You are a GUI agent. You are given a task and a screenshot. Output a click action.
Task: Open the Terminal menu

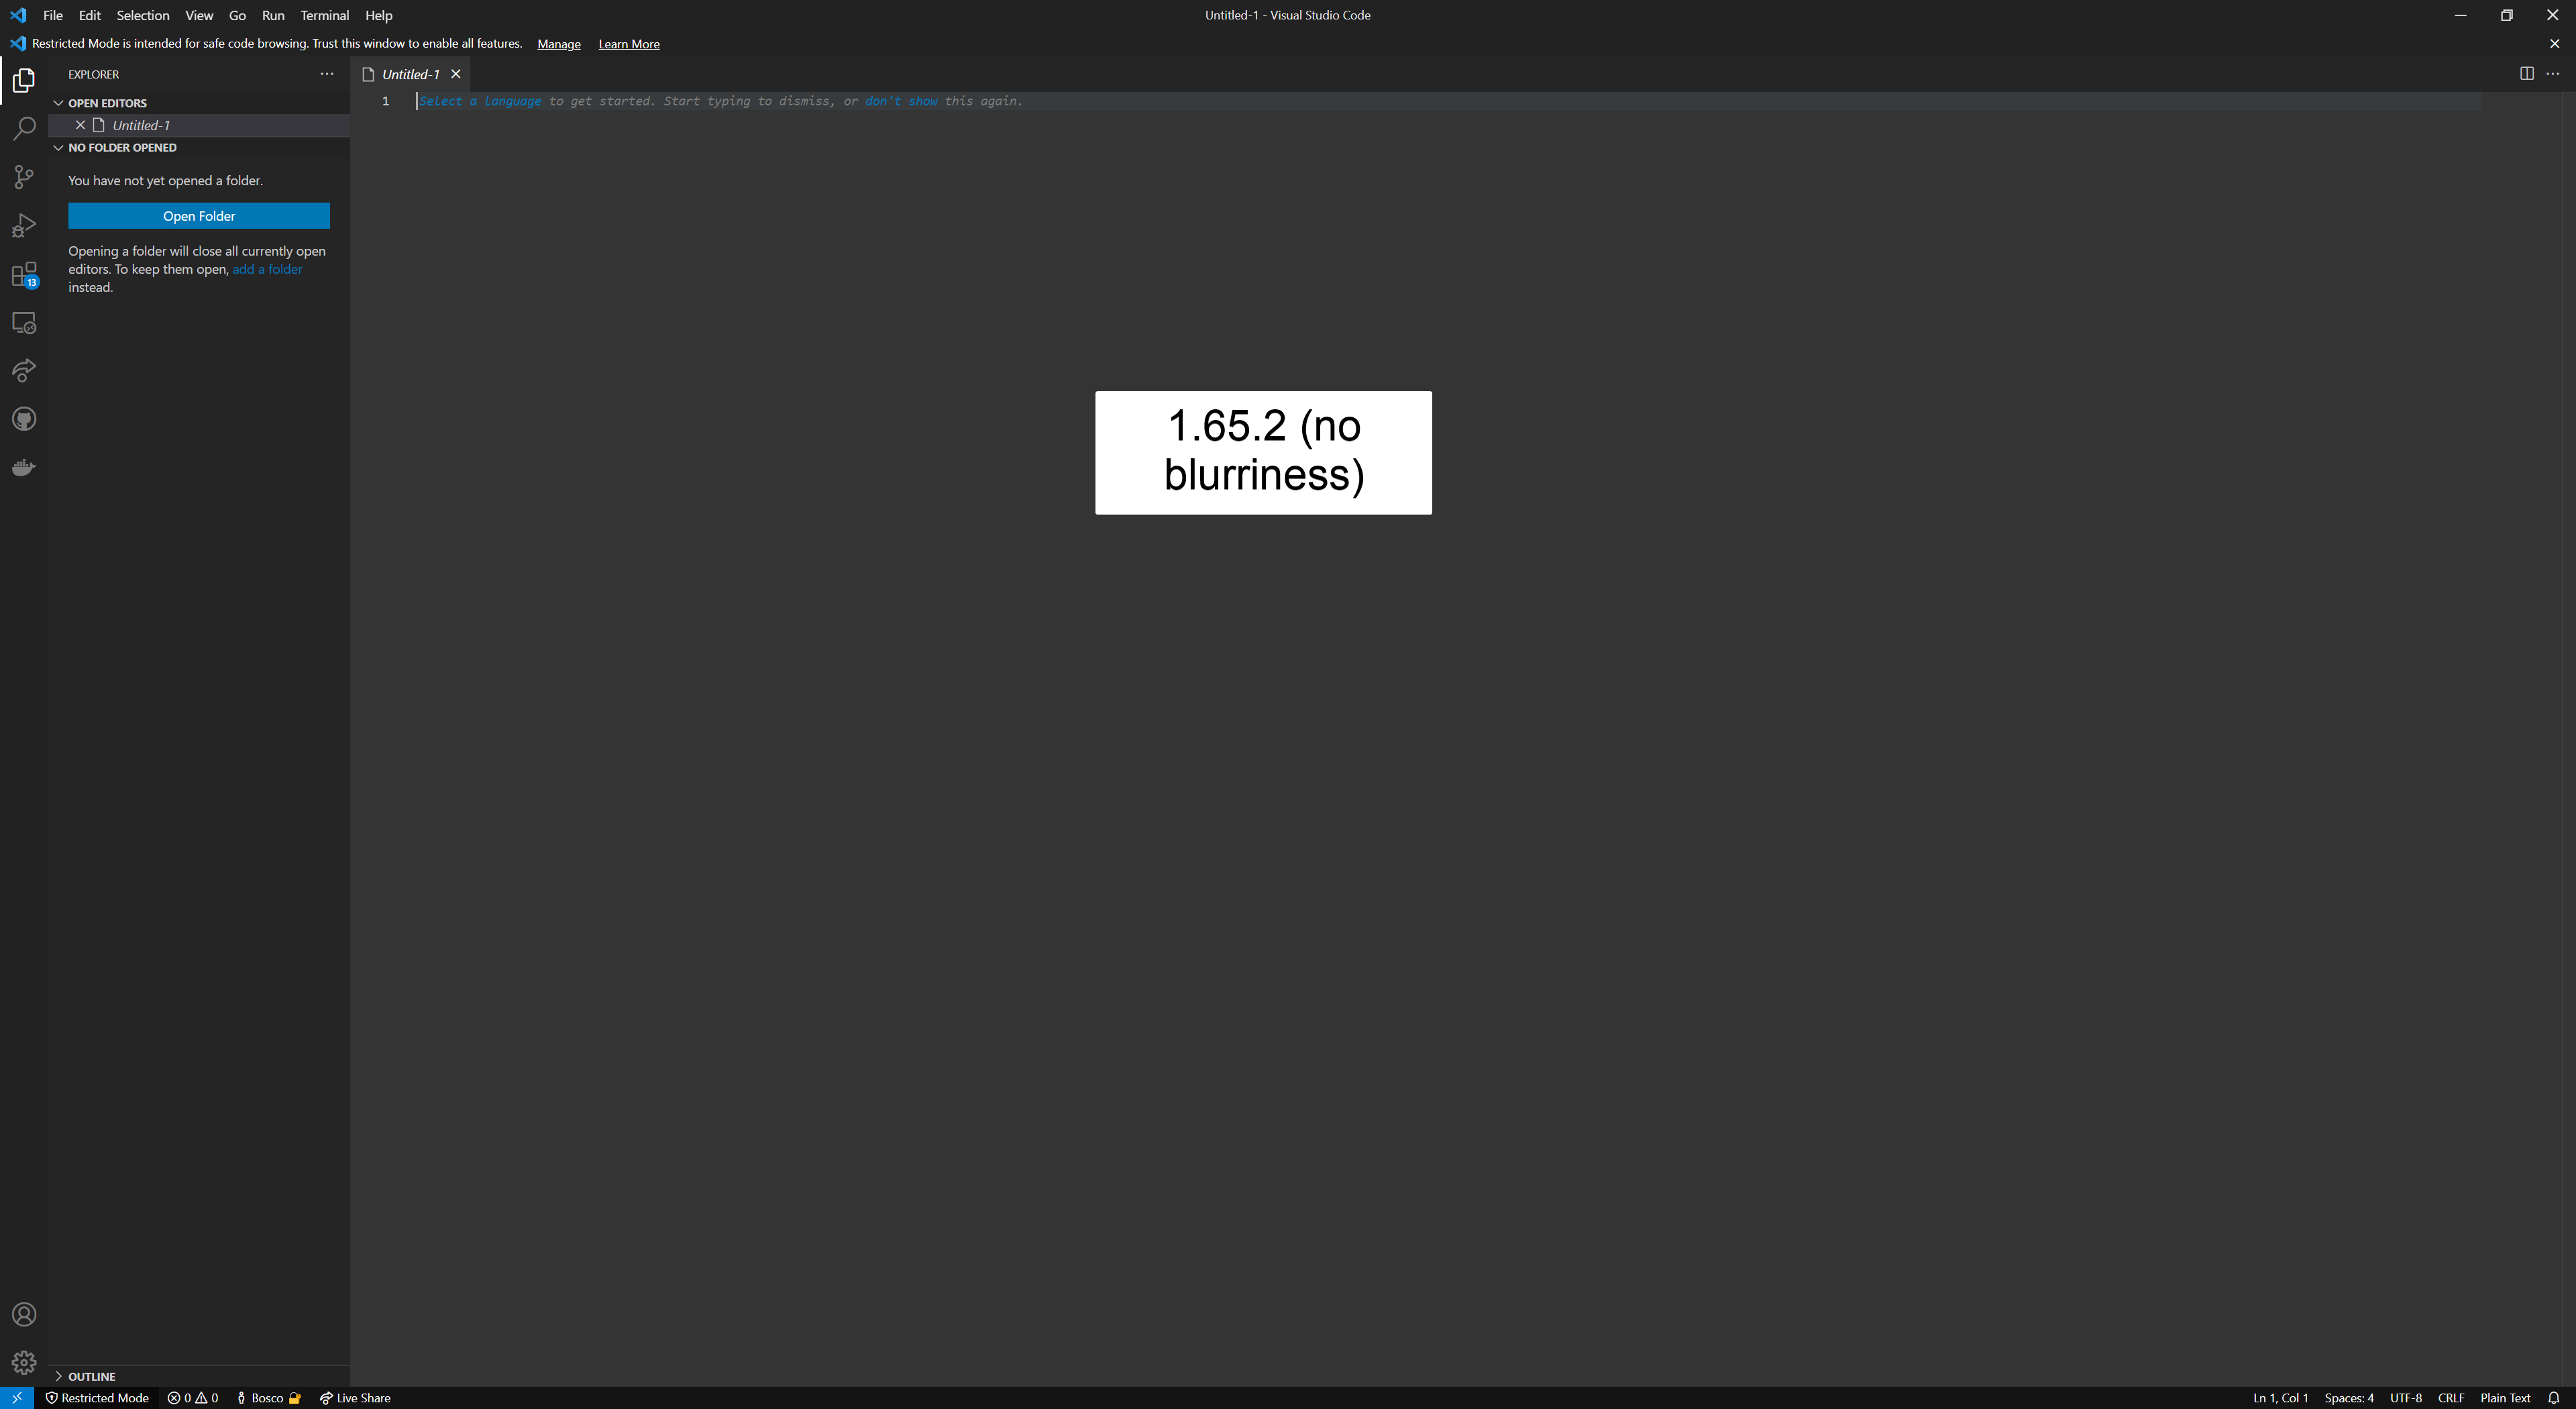[324, 15]
